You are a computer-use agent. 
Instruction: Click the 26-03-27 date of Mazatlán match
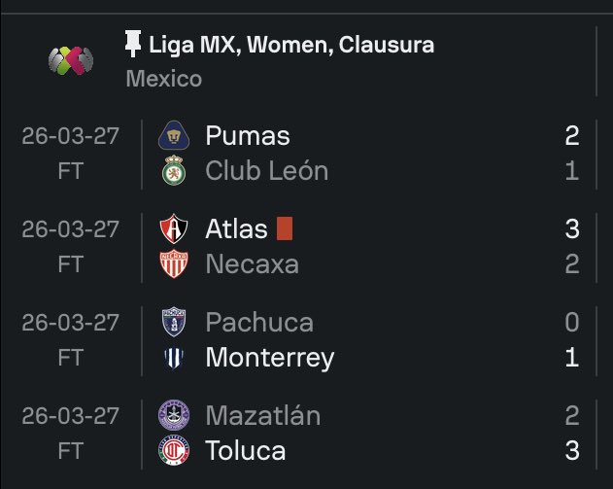[71, 416]
